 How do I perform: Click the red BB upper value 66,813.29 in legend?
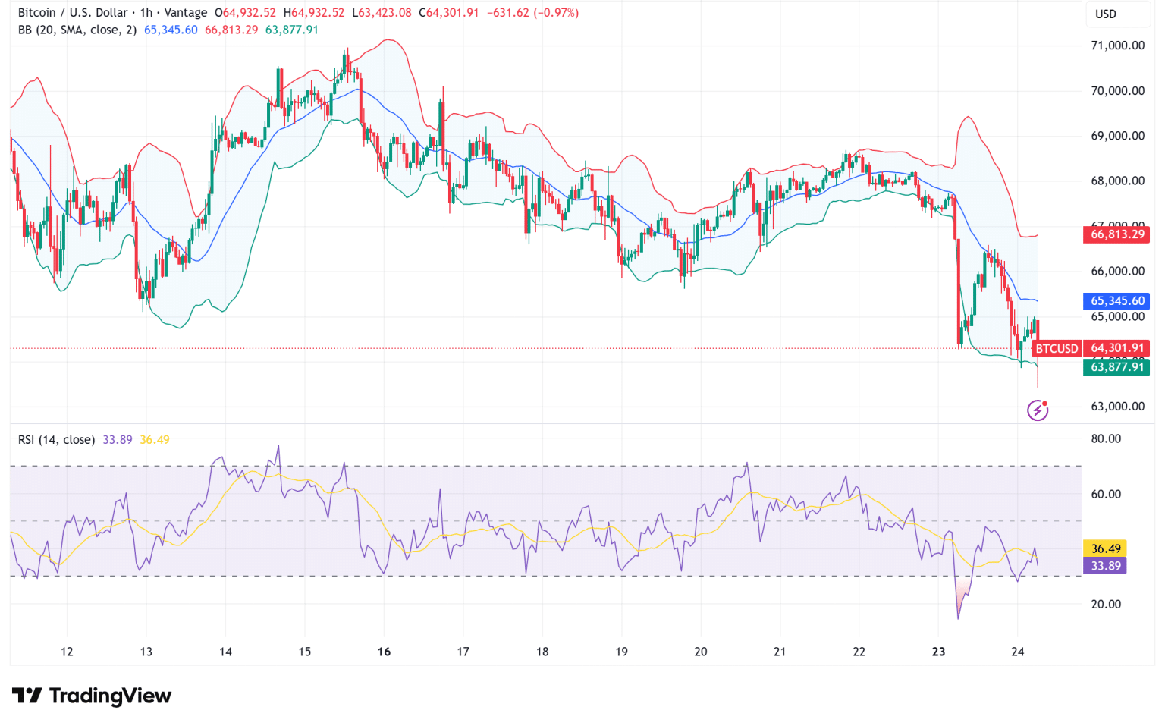coord(231,30)
